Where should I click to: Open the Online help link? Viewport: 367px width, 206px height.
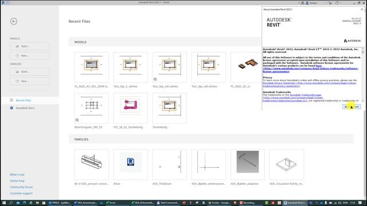coord(17,181)
